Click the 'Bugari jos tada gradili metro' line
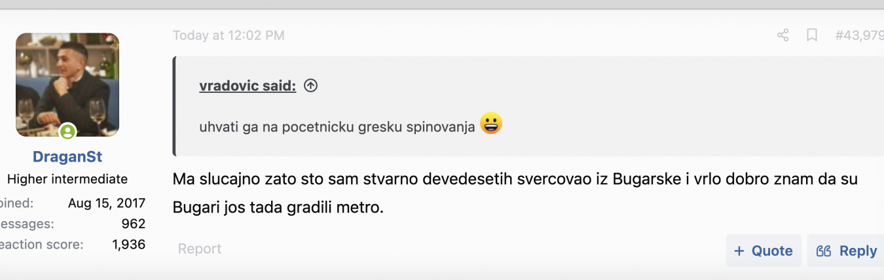 [x=278, y=208]
